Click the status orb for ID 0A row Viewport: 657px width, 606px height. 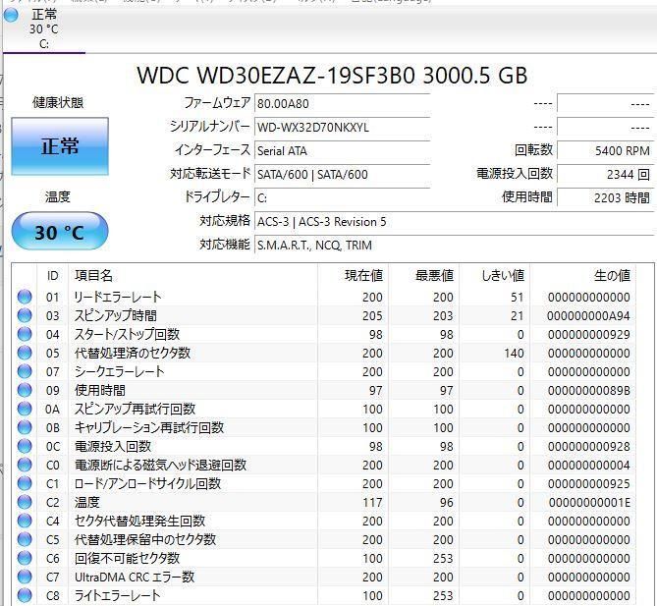[25, 409]
